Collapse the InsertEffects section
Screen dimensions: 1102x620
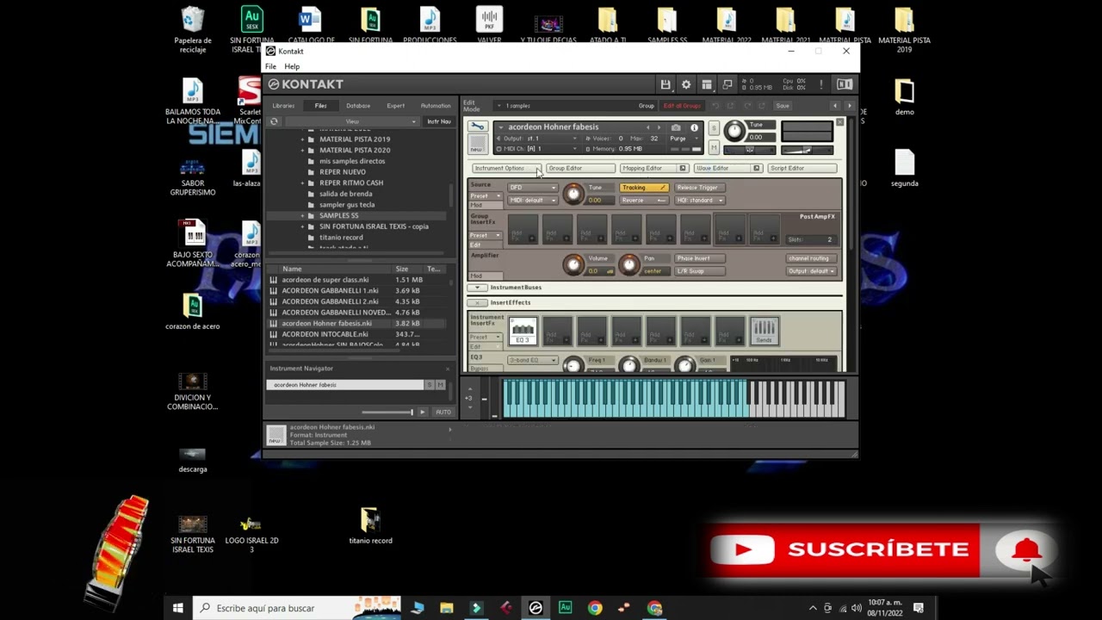click(x=477, y=303)
